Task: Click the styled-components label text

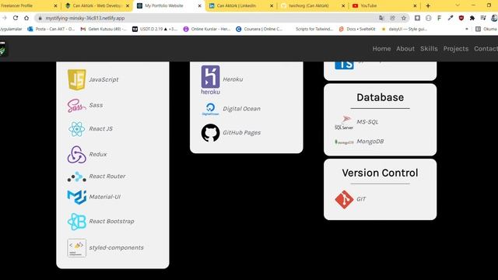Action: click(116, 247)
